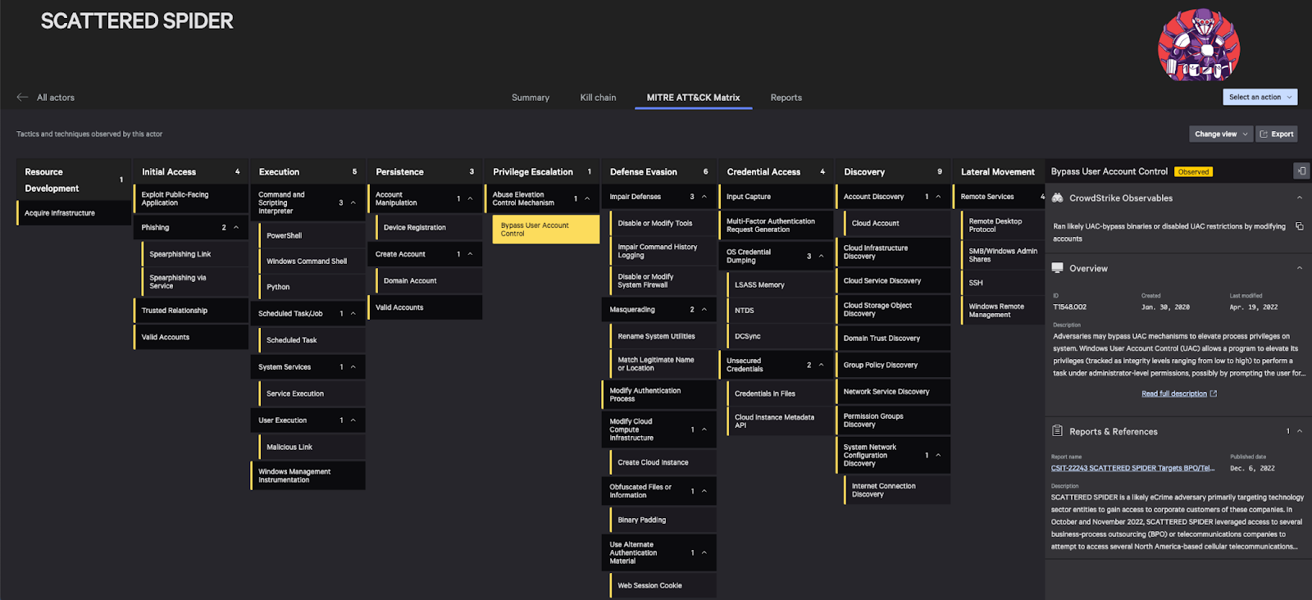Collapse the Impair Defenses technique group

pyautogui.click(x=704, y=197)
